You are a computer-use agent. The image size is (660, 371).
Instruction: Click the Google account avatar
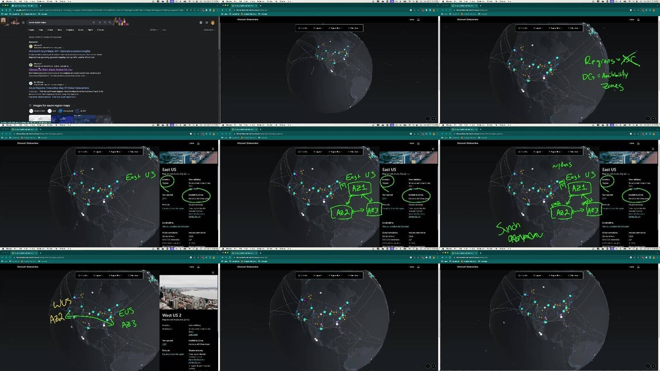[x=213, y=23]
